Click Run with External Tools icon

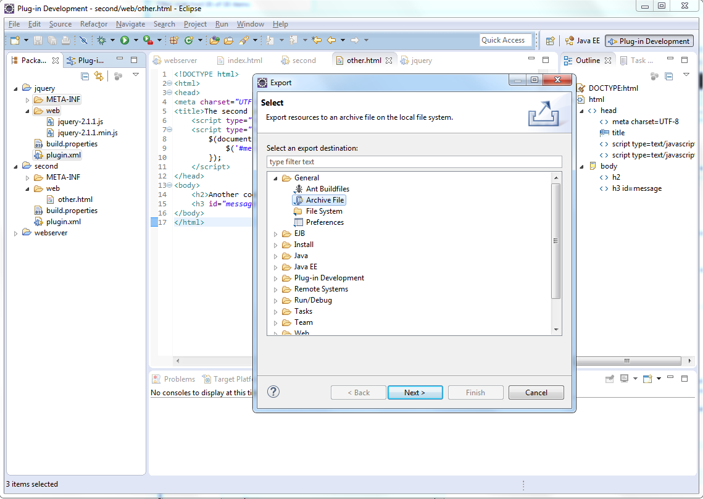click(x=148, y=40)
